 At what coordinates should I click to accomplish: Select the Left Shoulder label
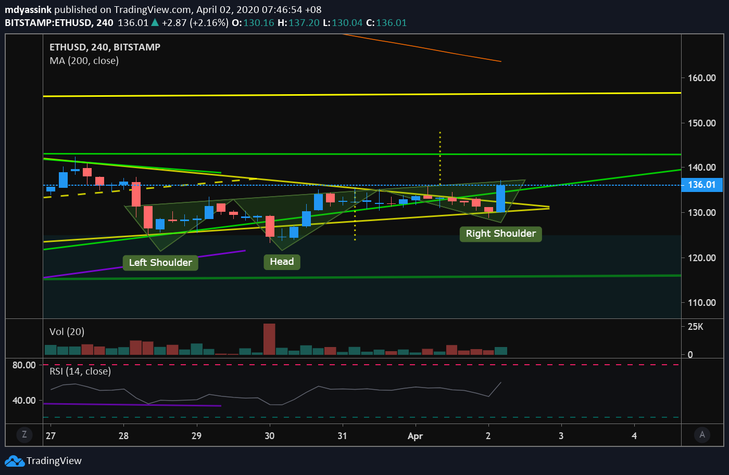[160, 263]
